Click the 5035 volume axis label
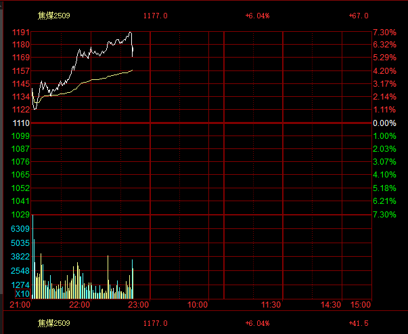This screenshot has width=408, height=334. point(20,243)
